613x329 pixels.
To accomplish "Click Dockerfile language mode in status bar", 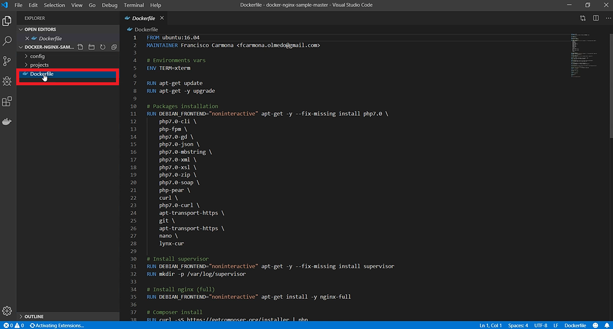I will pyautogui.click(x=575, y=325).
